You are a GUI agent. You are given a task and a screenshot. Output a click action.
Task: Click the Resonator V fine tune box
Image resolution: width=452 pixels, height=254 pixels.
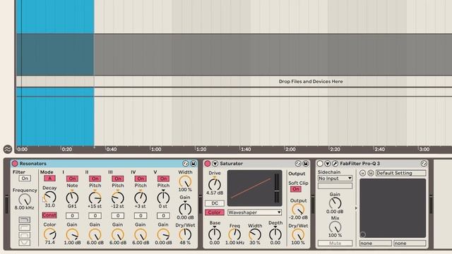tap(163, 215)
